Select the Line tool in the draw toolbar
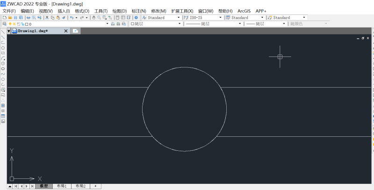 (3, 32)
